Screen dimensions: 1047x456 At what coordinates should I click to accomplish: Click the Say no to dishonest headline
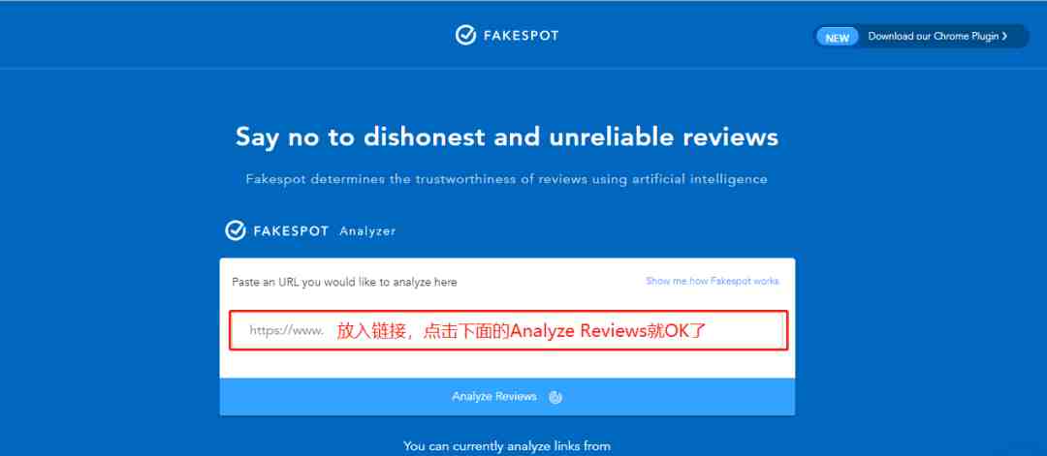click(507, 137)
